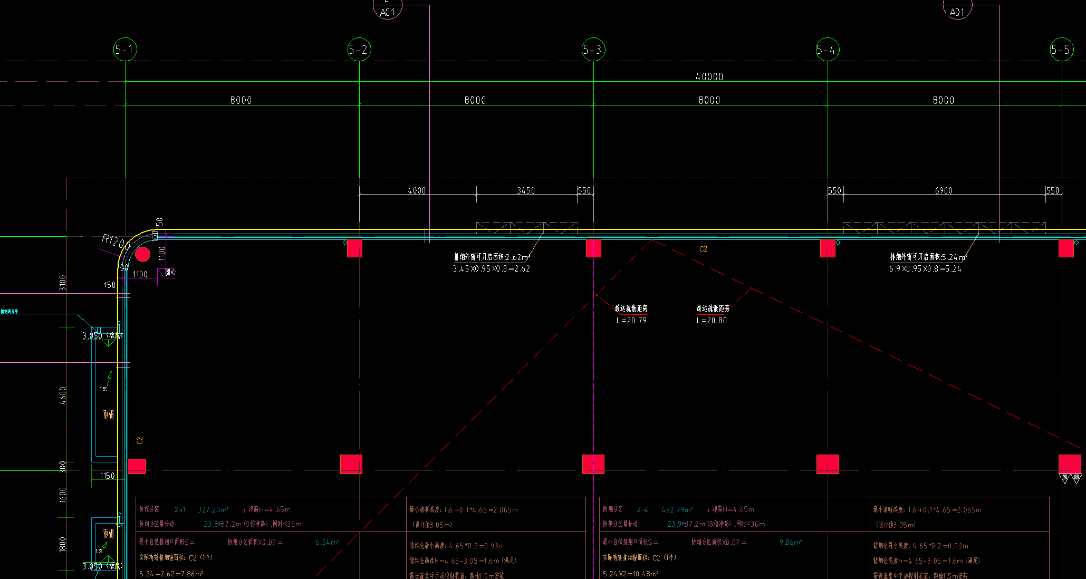Select the upper 3.050 elevation marker on left
This screenshot has height=579, width=1086.
[93, 335]
